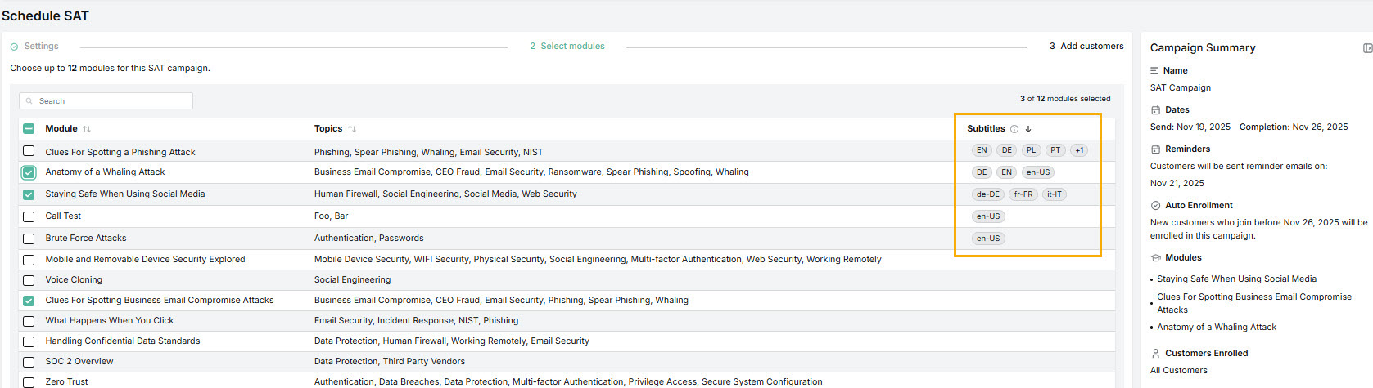Click the Auto Enrollment check icon

[1155, 206]
